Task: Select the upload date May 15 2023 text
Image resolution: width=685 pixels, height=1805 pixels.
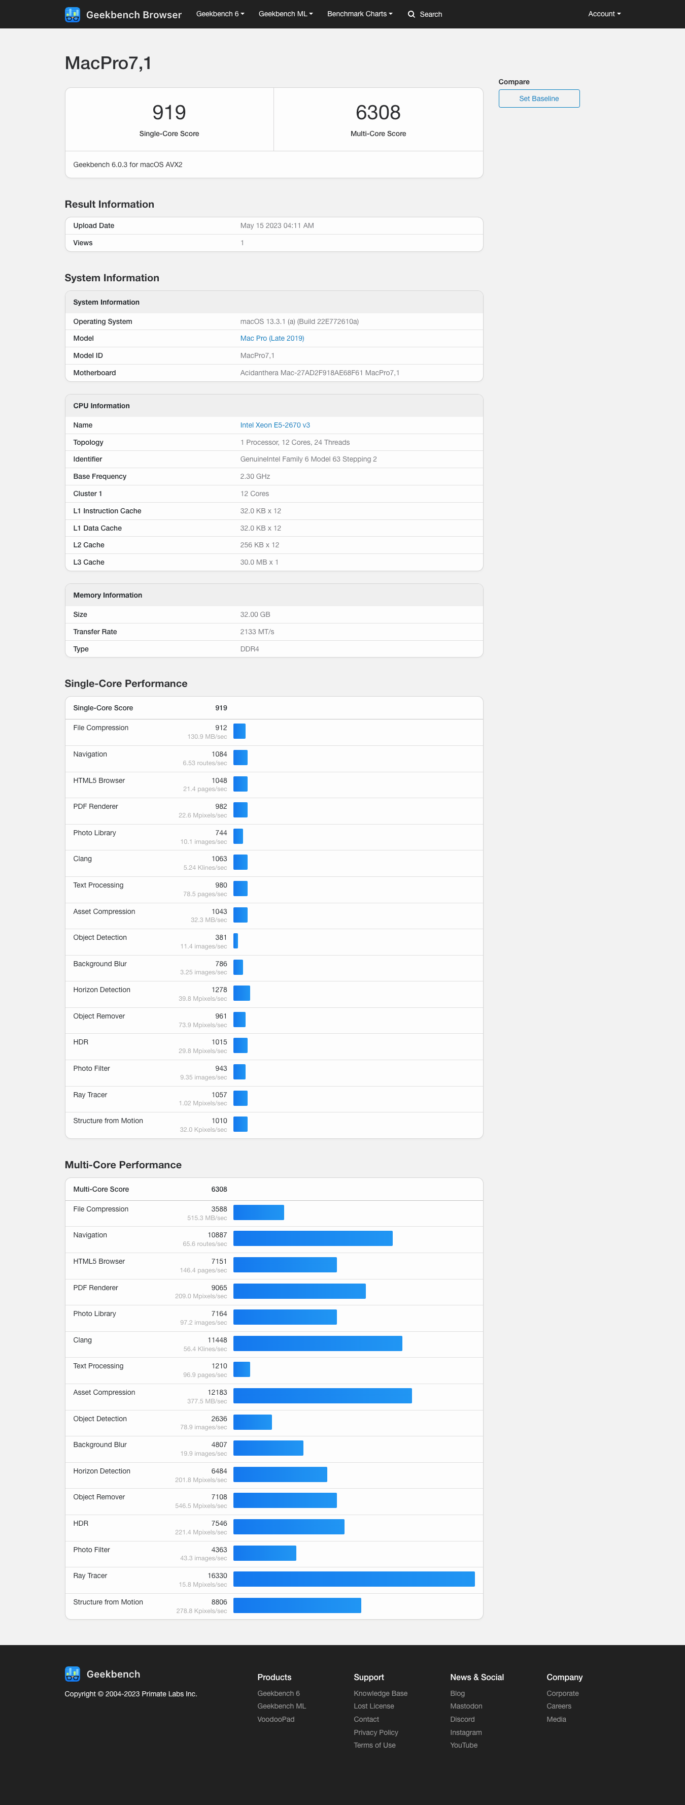Action: (x=277, y=225)
